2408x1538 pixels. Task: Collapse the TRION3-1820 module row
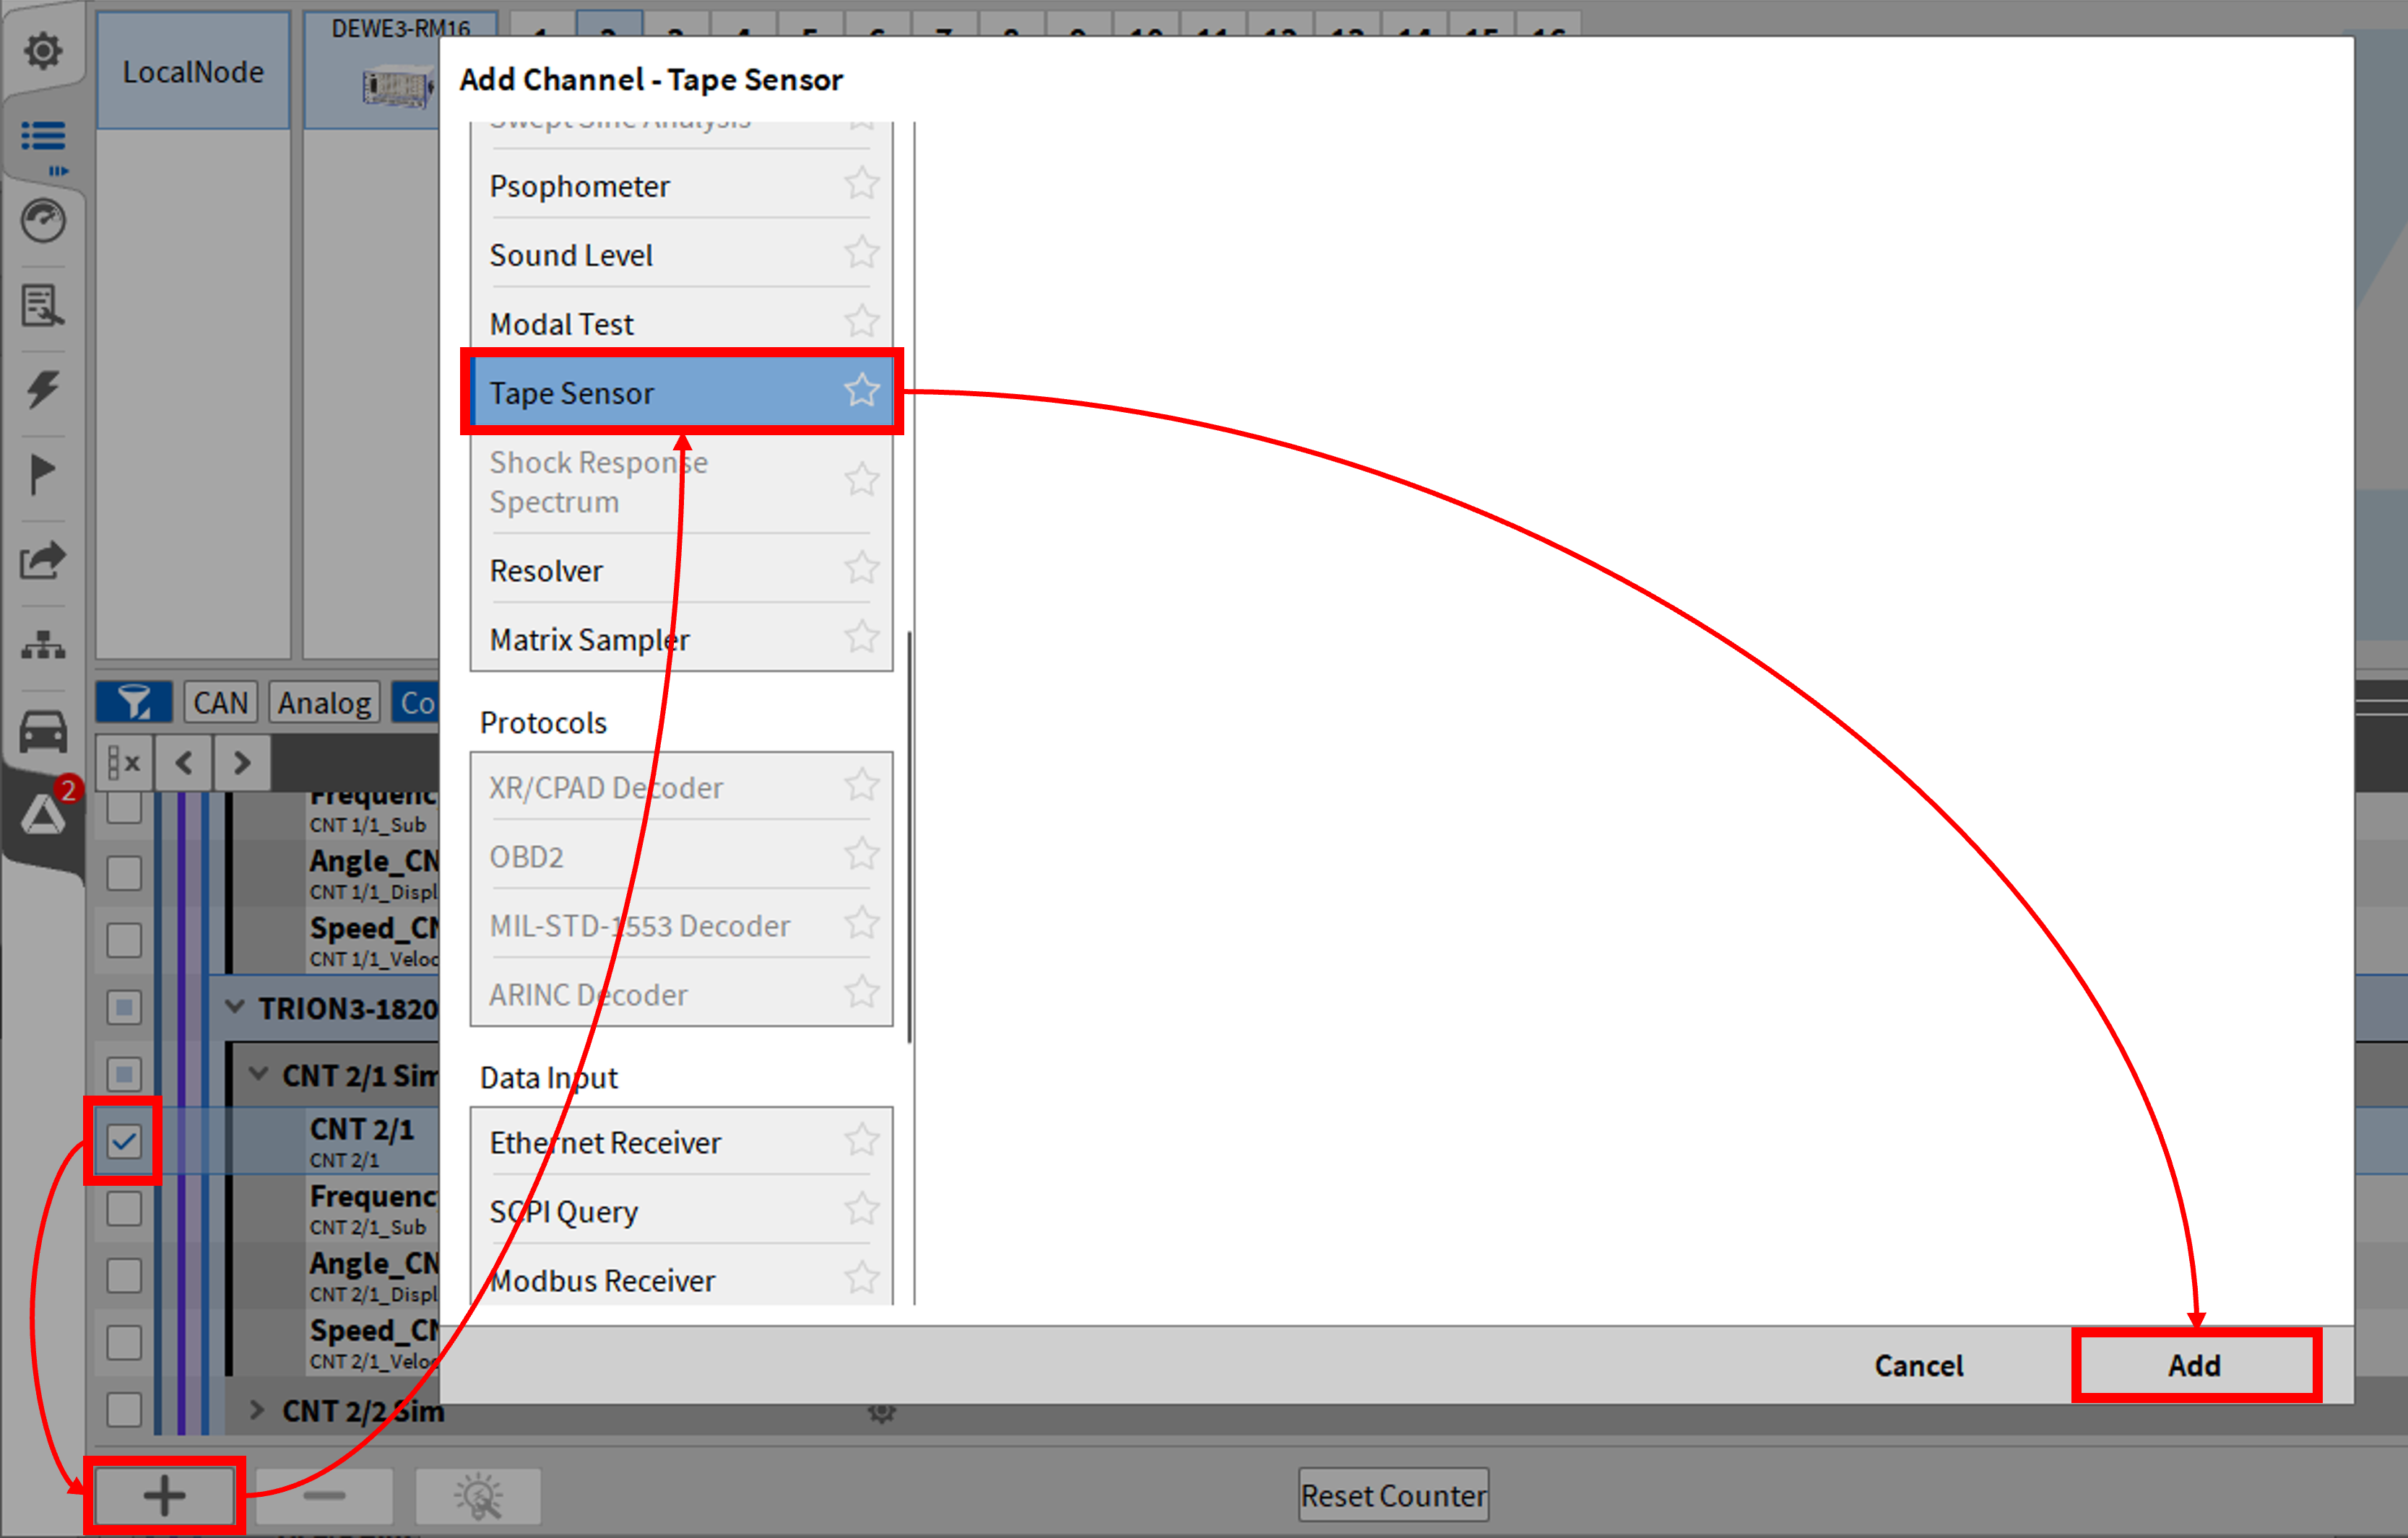coord(235,1006)
